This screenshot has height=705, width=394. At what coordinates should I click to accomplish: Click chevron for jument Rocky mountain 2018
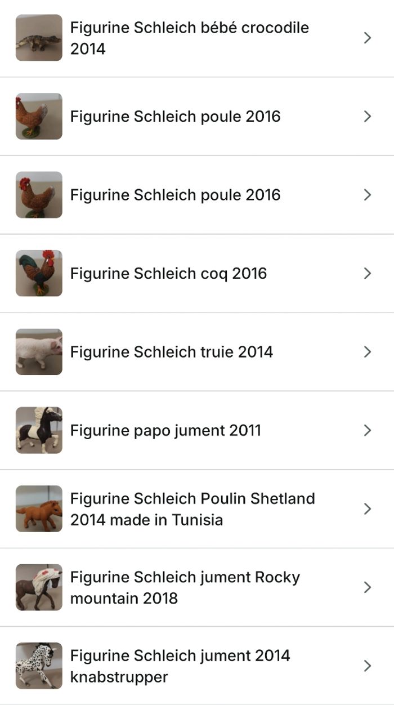coord(368,587)
